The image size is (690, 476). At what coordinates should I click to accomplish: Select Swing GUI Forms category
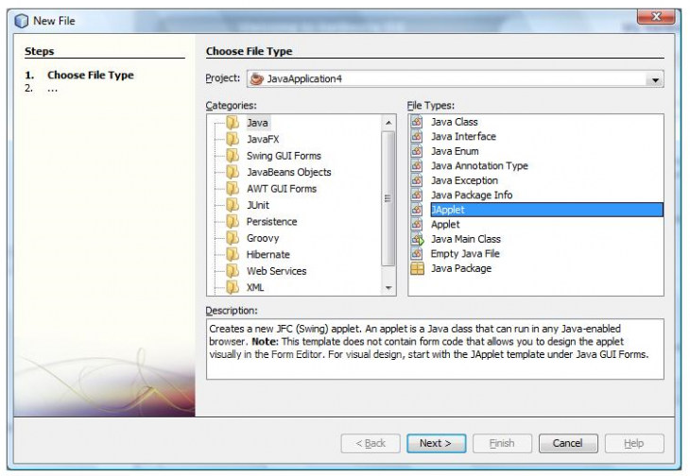coord(284,156)
